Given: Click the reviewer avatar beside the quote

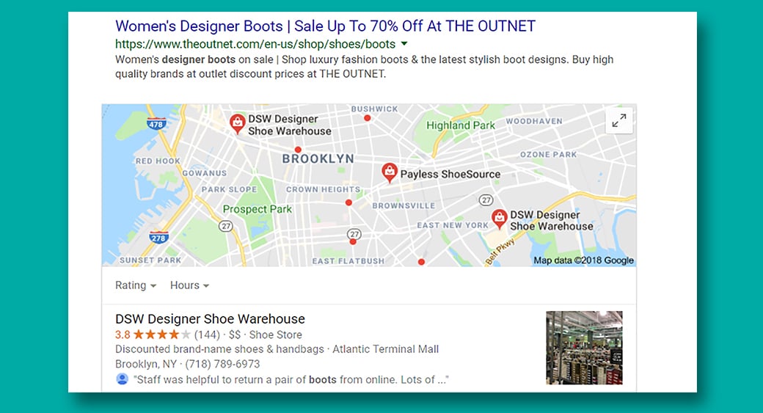Looking at the screenshot, I should pos(122,379).
